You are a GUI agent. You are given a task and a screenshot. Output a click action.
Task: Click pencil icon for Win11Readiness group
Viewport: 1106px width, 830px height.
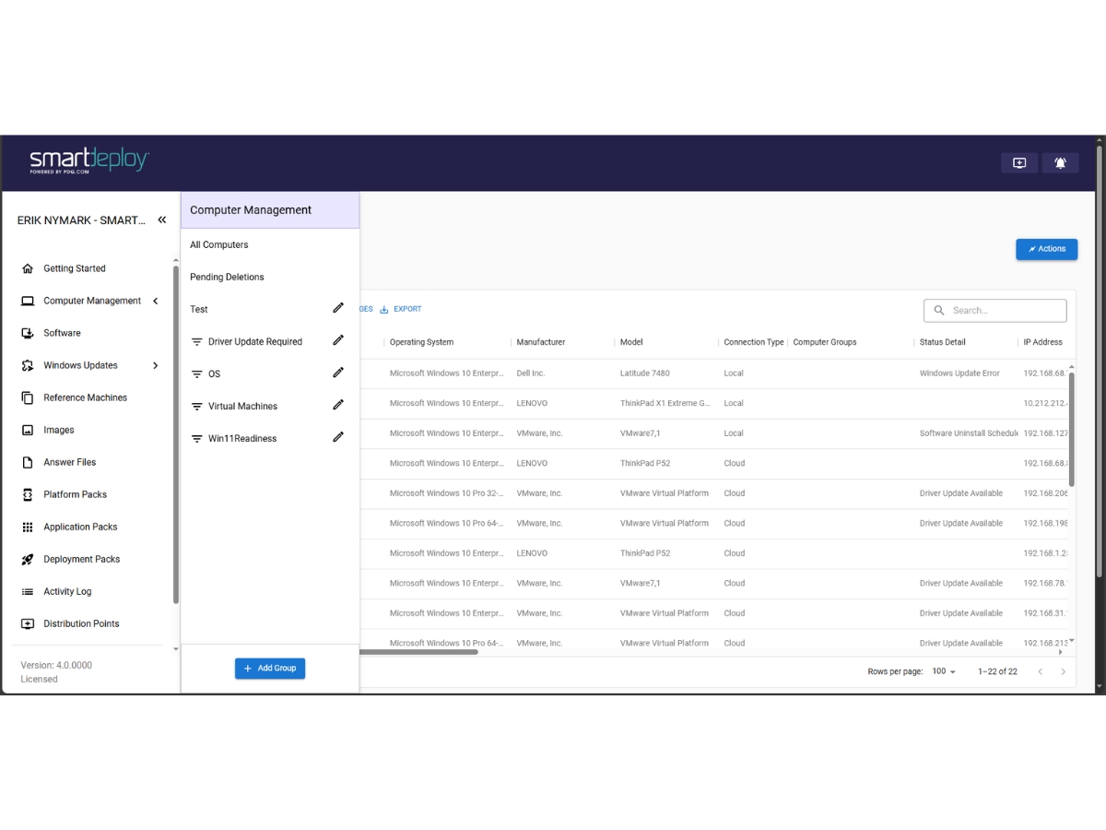coord(338,437)
